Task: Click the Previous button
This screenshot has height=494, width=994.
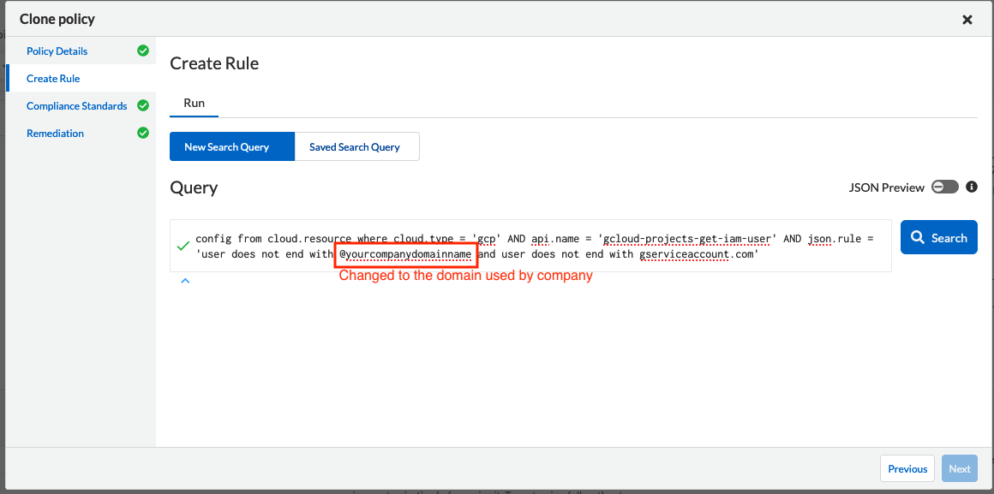Action: click(x=907, y=468)
